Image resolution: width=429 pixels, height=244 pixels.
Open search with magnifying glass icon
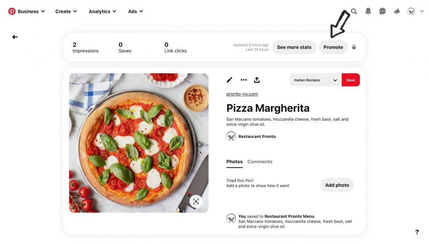click(x=354, y=11)
